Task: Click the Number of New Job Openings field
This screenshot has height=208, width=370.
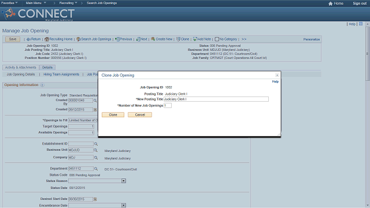Action: (168, 105)
